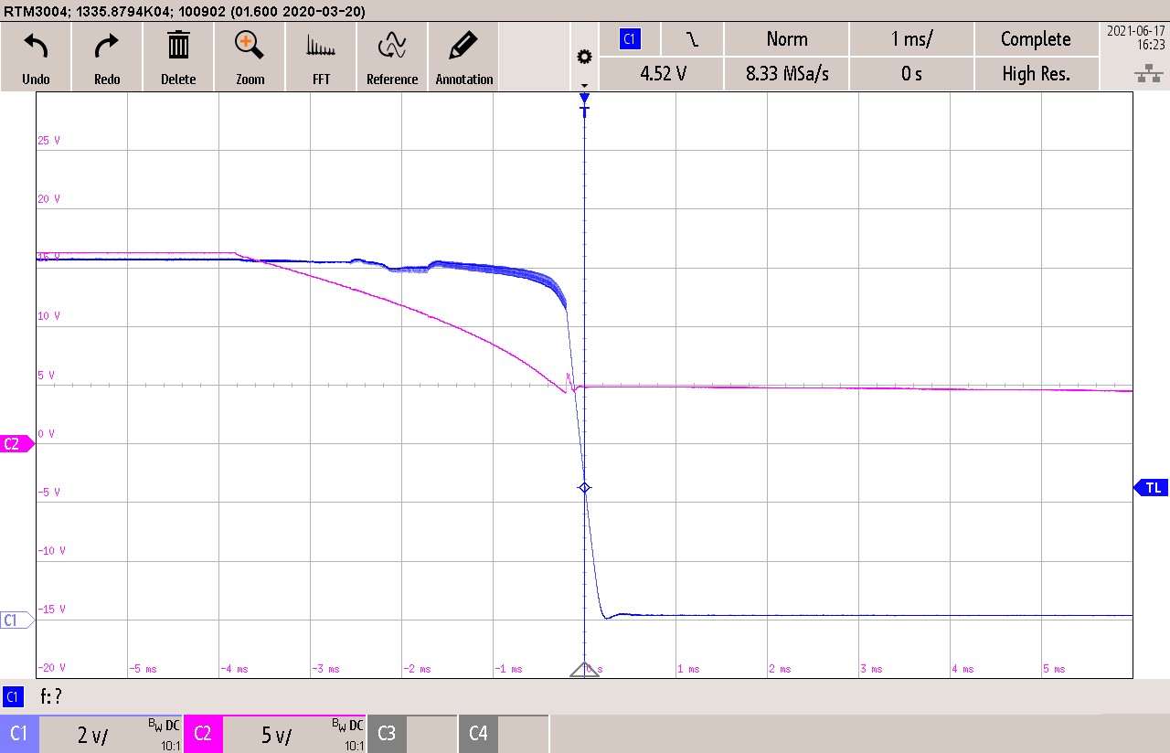Click the date and time display
Viewport: 1170px width, 753px height.
tap(1134, 37)
